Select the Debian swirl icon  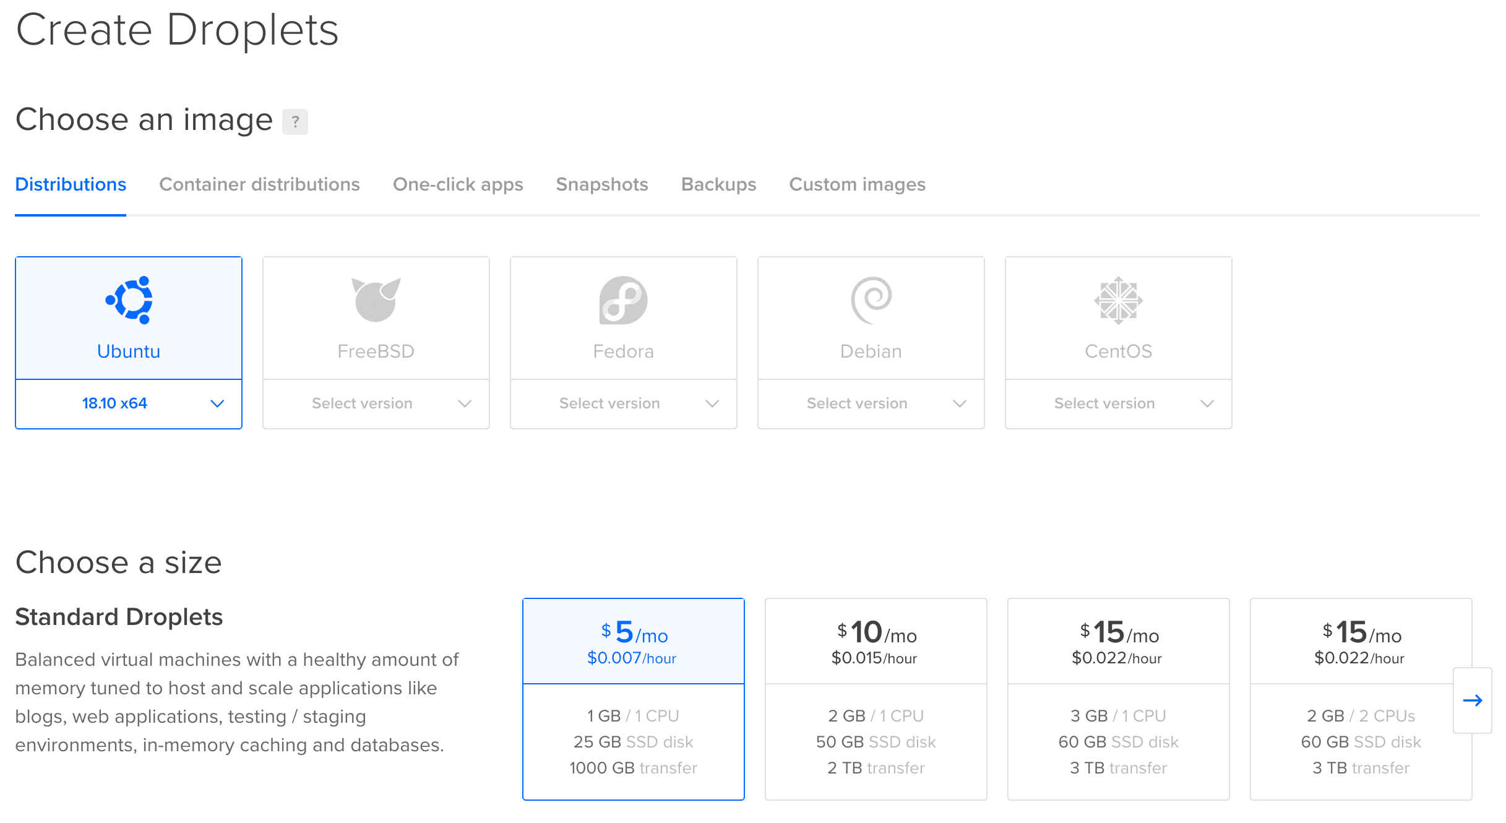pos(871,300)
